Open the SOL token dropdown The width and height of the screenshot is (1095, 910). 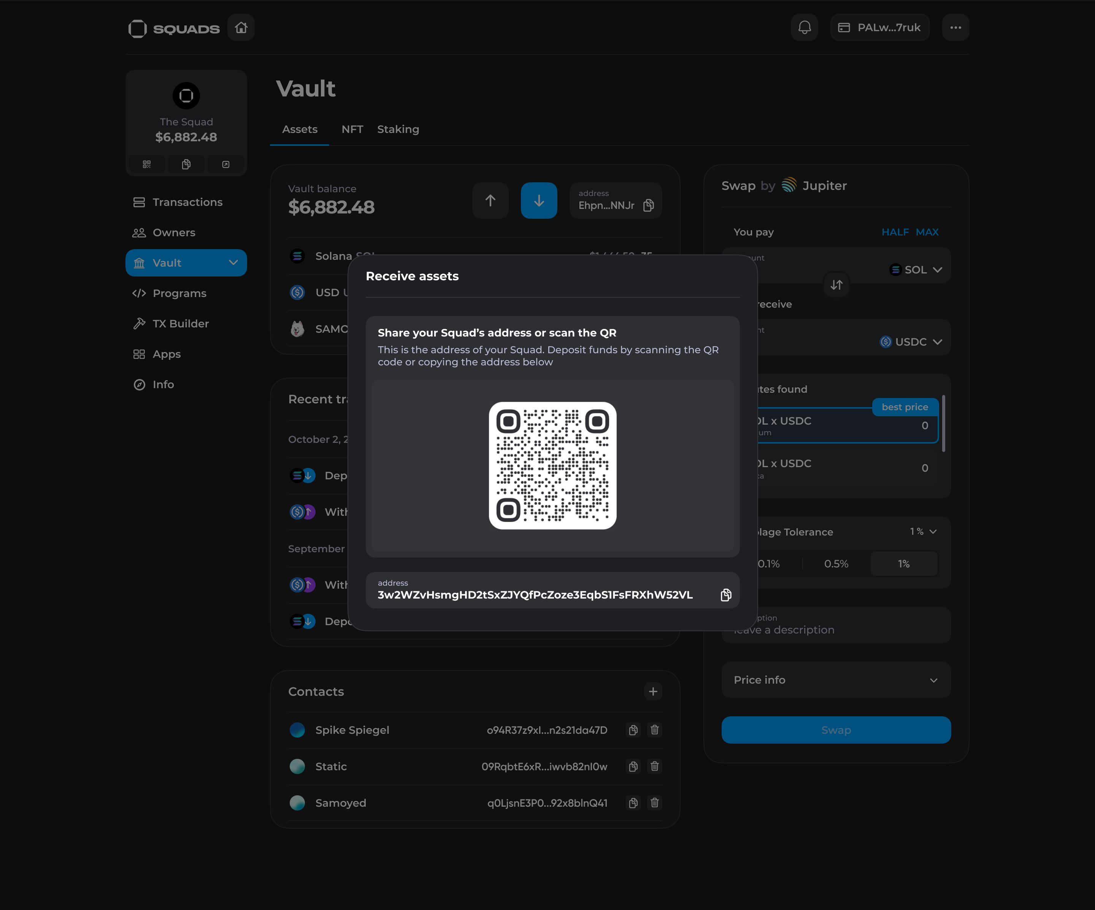[916, 270]
